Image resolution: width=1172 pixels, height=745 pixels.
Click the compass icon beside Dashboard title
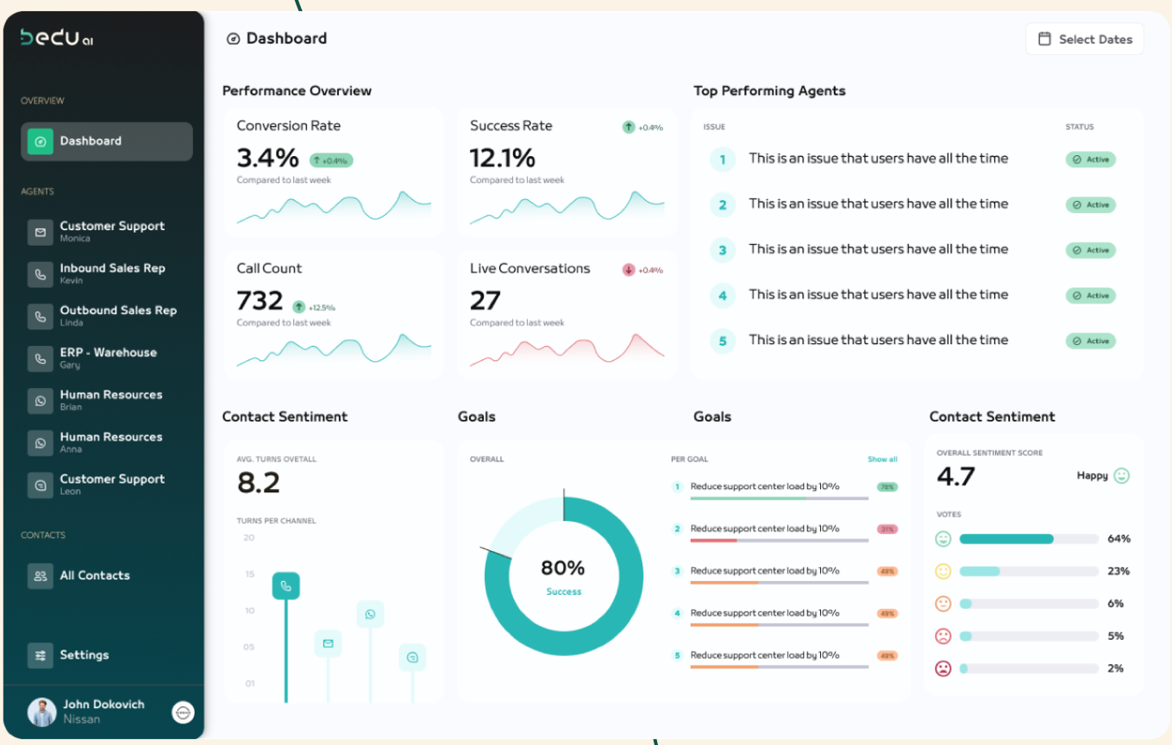[233, 39]
